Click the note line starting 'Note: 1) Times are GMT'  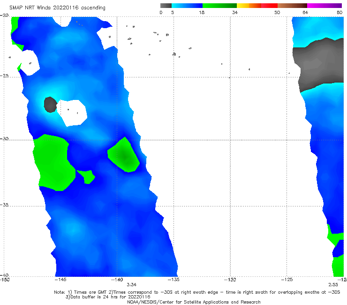coord(197,292)
